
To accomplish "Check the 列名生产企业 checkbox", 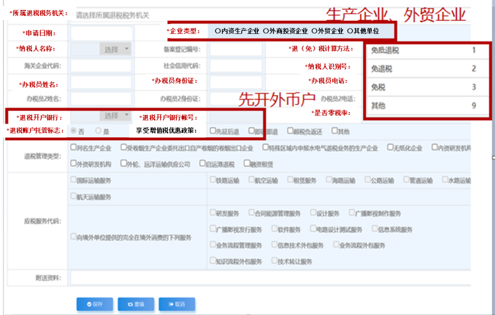I will click(74, 148).
